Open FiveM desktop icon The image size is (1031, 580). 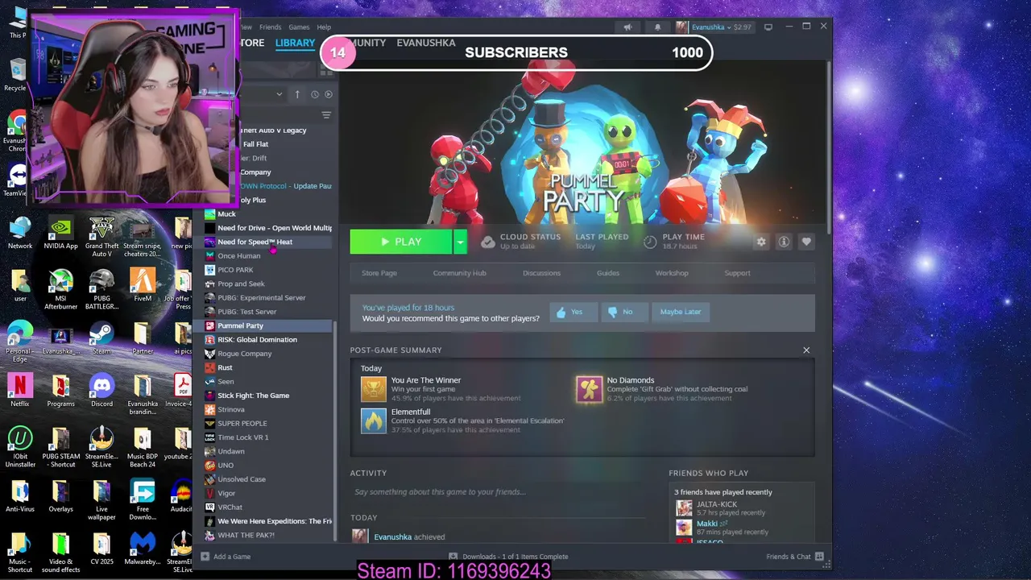[143, 285]
